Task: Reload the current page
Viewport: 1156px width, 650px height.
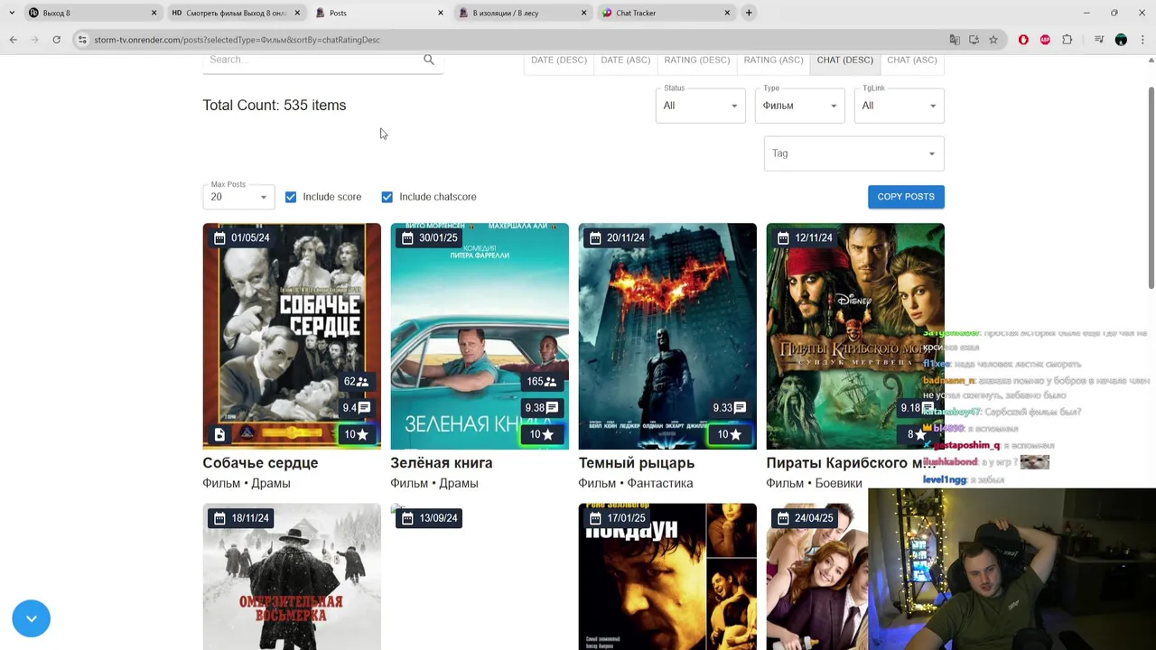Action: pos(56,40)
